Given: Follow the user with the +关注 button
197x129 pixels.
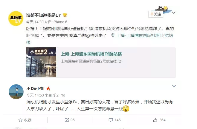Looking at the screenshot, I should coord(156,14).
